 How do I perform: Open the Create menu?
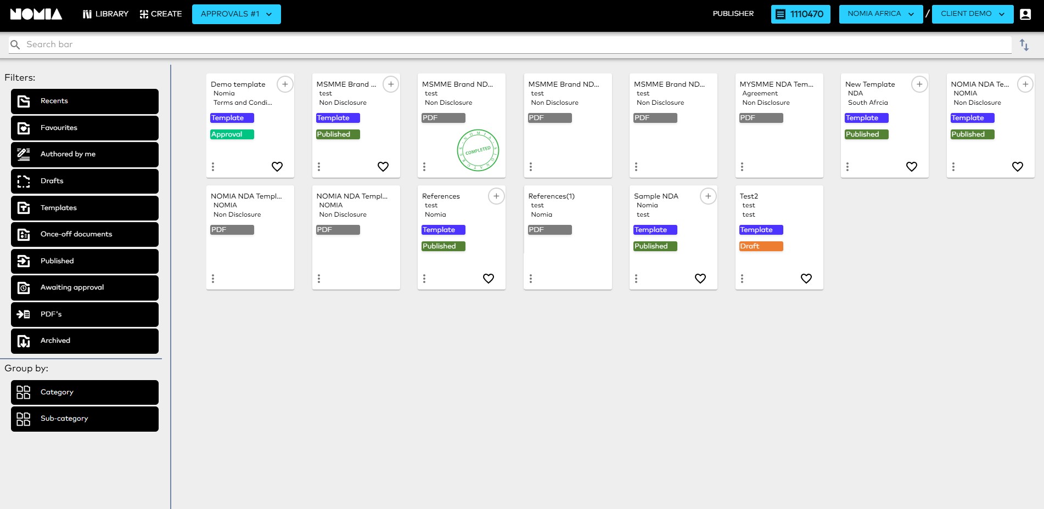[x=161, y=14]
